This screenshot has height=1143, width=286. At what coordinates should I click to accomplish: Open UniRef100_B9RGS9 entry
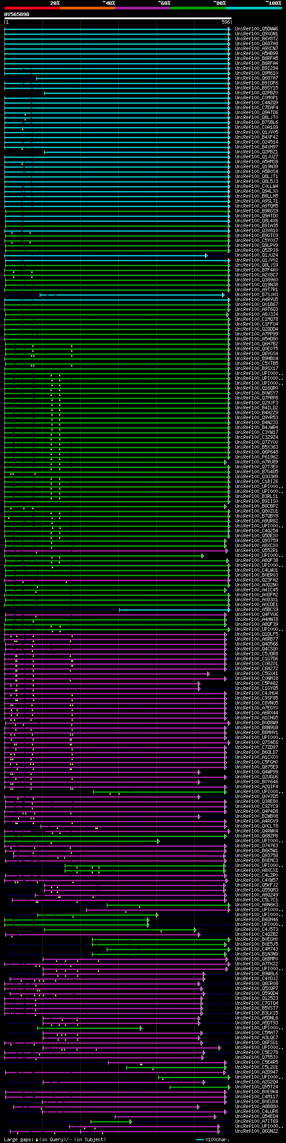257,211
